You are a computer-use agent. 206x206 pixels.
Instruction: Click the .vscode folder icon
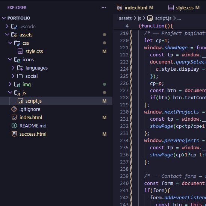[x=14, y=27]
